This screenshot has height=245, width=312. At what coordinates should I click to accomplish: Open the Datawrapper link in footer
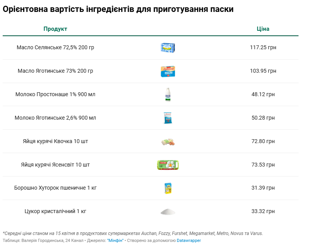click(189, 240)
